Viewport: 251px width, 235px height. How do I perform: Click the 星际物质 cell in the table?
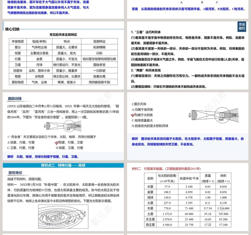17,82
